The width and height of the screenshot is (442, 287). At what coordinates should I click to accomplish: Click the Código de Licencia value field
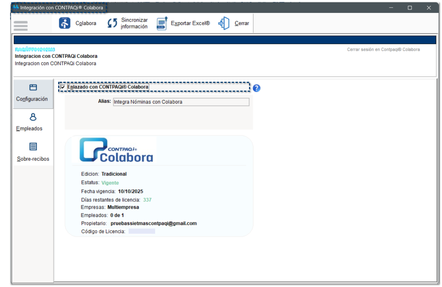(142, 231)
